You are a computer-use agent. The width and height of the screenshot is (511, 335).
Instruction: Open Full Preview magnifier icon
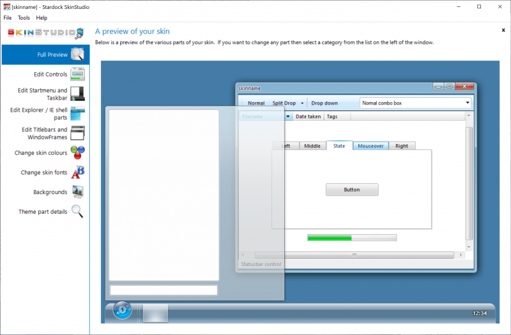[77, 54]
